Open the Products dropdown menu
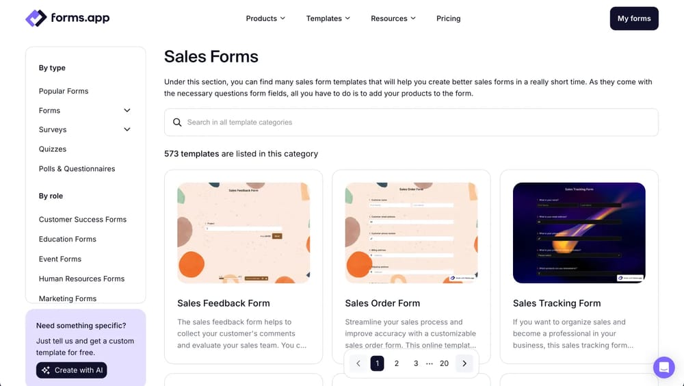 265,18
